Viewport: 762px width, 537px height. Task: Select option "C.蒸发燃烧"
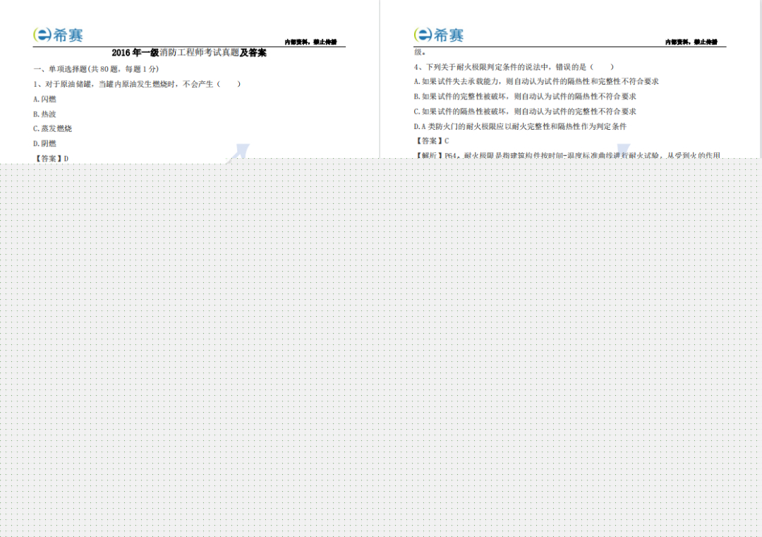coord(52,129)
